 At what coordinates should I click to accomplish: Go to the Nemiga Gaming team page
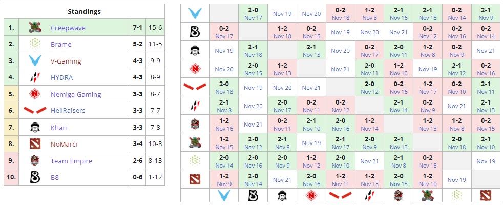coord(76,94)
